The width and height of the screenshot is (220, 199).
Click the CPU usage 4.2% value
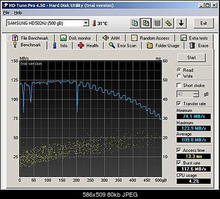(x=194, y=181)
